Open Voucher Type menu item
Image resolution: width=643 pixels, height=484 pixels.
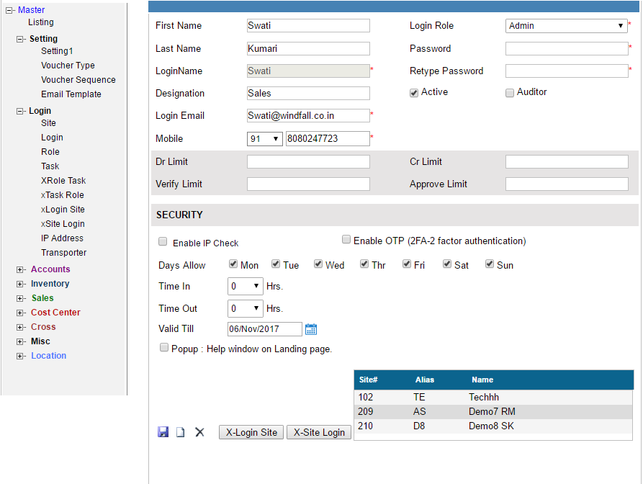pyautogui.click(x=68, y=66)
